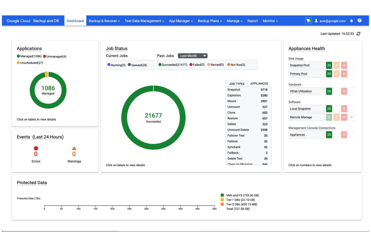
Task: Click the Errors alert icon under Events
Action: pyautogui.click(x=36, y=148)
